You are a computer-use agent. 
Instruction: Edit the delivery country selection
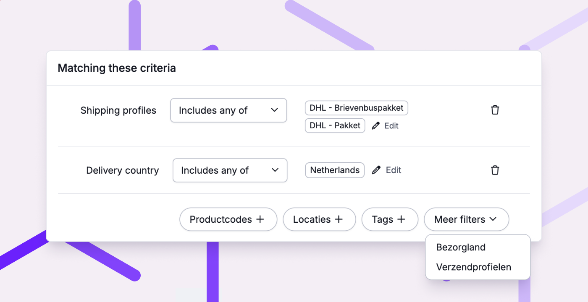point(387,170)
